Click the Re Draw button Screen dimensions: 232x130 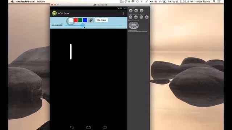click(x=101, y=20)
